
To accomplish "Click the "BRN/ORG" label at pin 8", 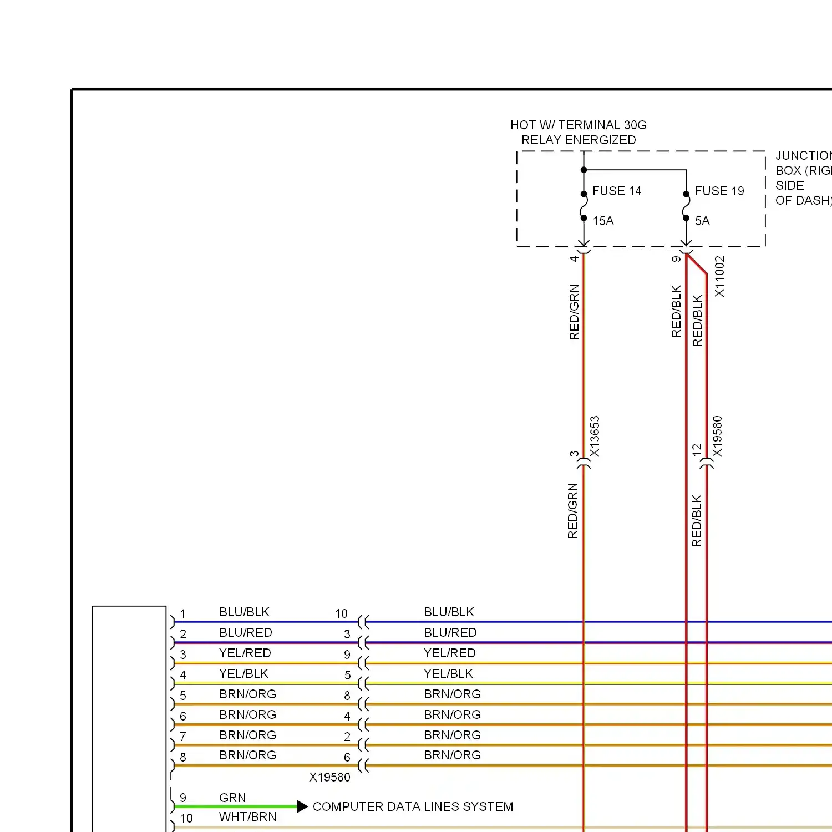I will [247, 755].
